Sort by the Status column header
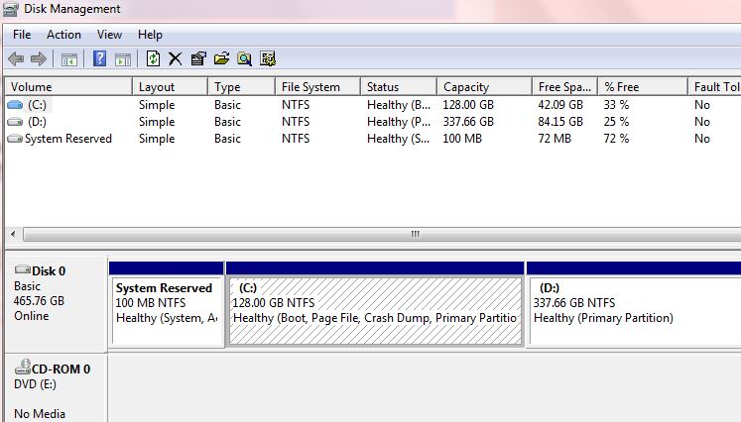The height and width of the screenshot is (422, 741). (399, 87)
